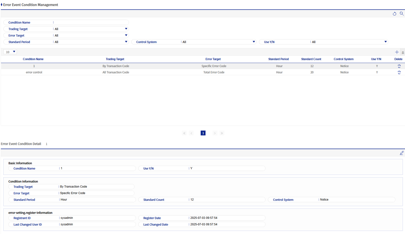Click the Condition Name search input field
Screen dimensions: 405x234
pos(91,23)
